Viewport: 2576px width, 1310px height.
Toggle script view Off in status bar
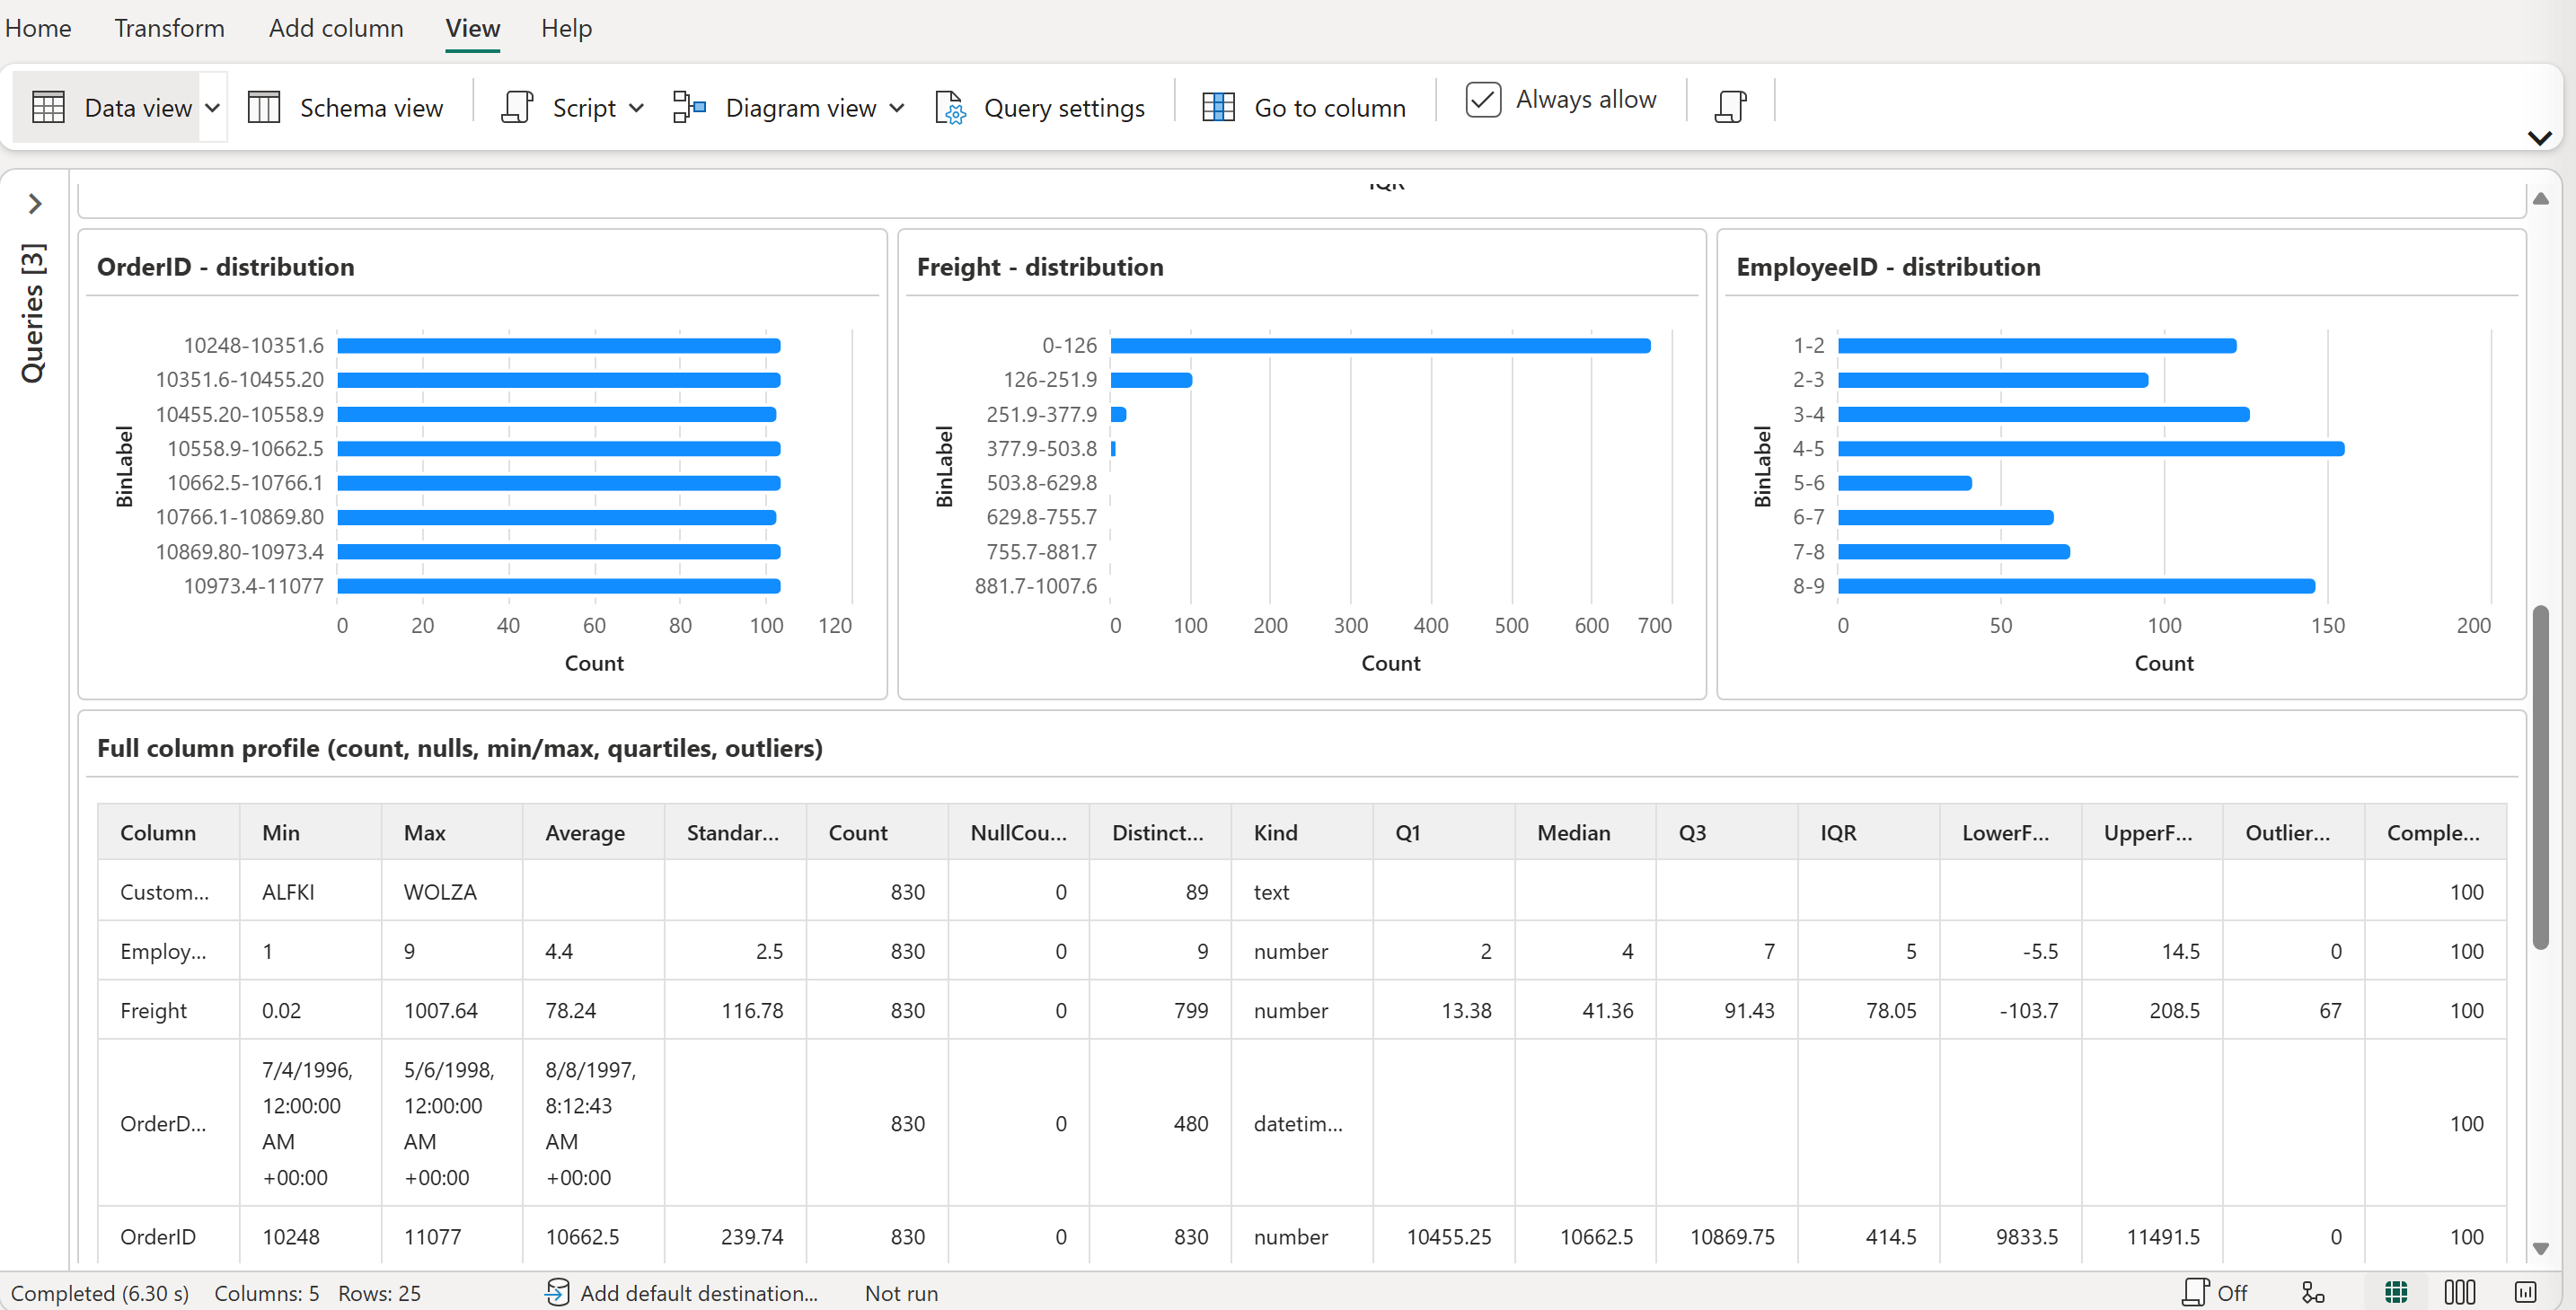(x=2214, y=1293)
